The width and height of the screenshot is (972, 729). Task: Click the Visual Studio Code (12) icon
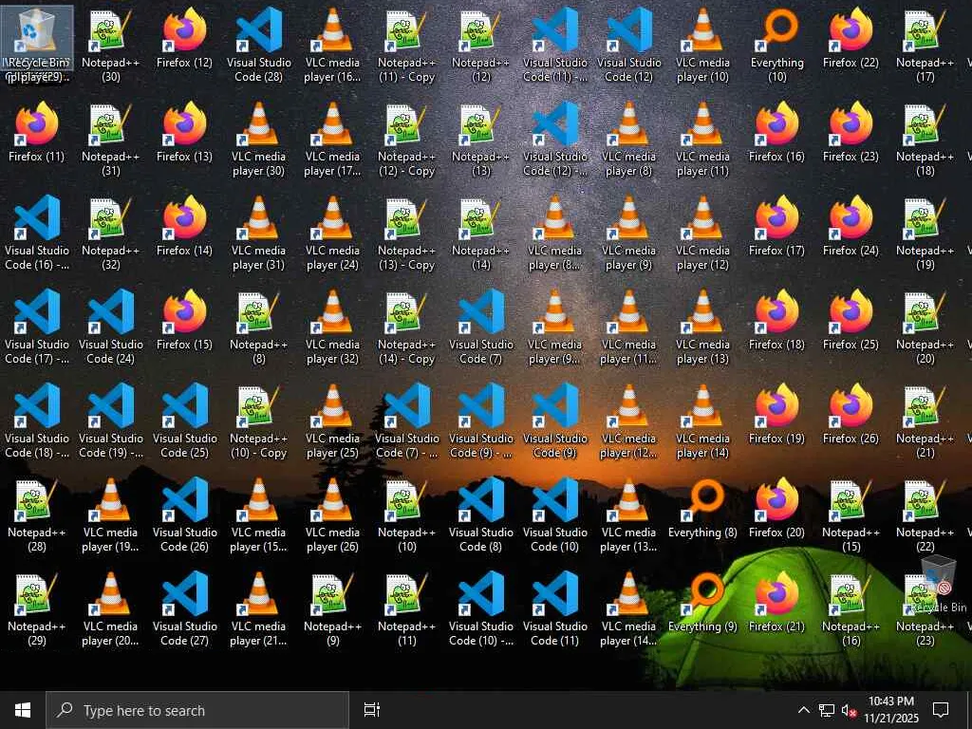(628, 46)
